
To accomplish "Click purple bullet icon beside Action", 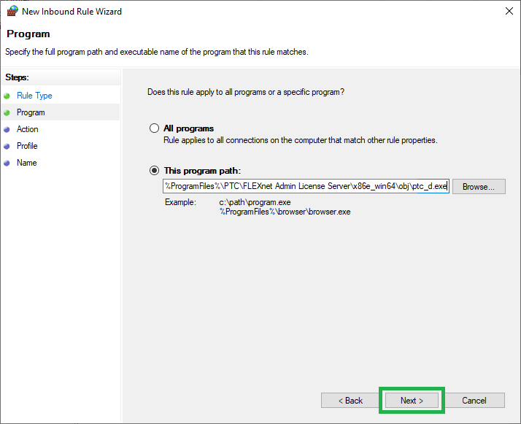I will (7, 130).
